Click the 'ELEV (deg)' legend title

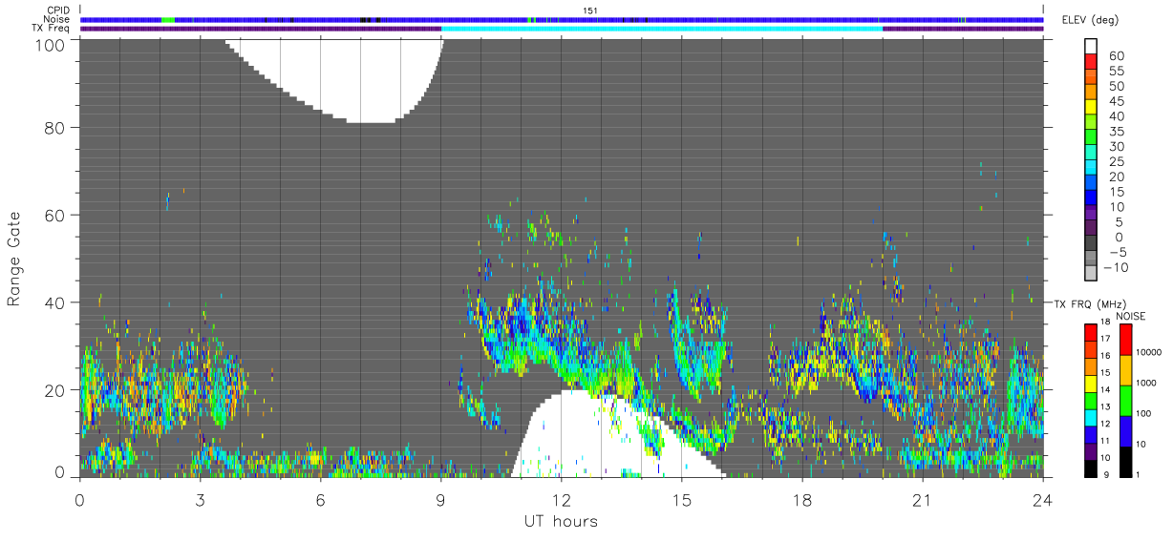coord(1090,19)
